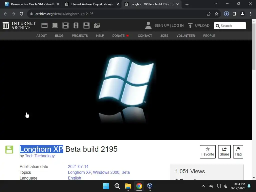Open taskbar Search
Screen dimensions: 256x192
pyautogui.click(x=117, y=186)
